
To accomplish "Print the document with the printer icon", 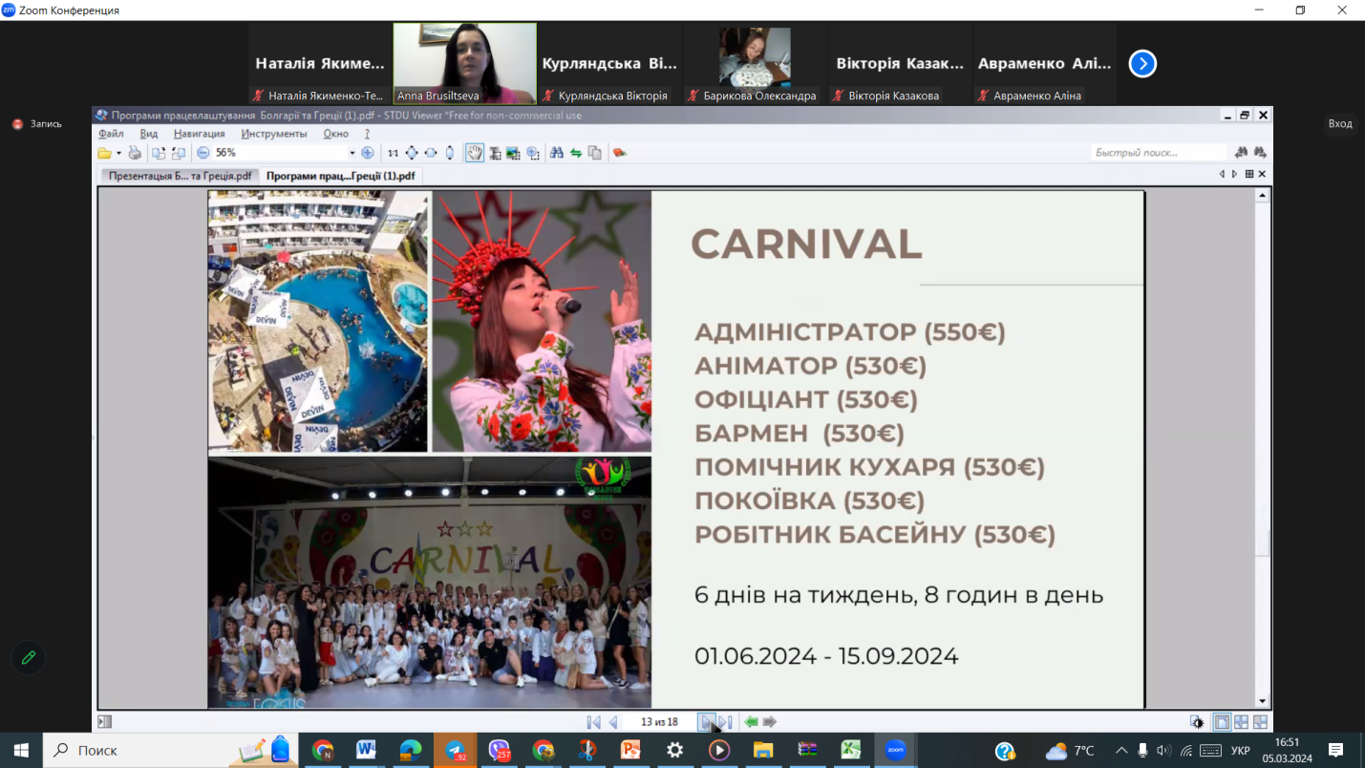I will point(135,153).
